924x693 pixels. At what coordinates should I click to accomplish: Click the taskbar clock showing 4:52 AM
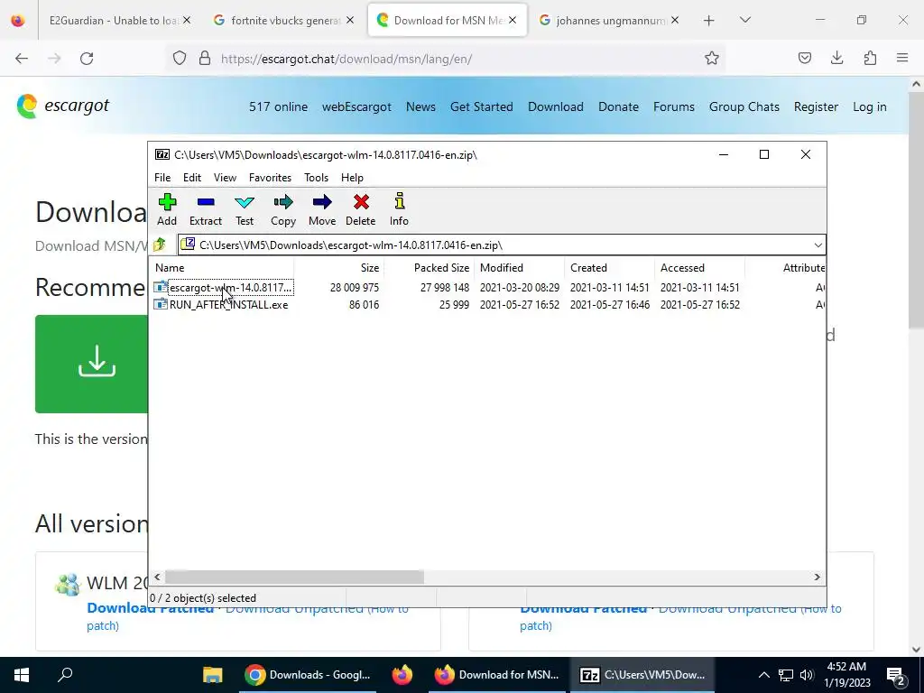846,675
